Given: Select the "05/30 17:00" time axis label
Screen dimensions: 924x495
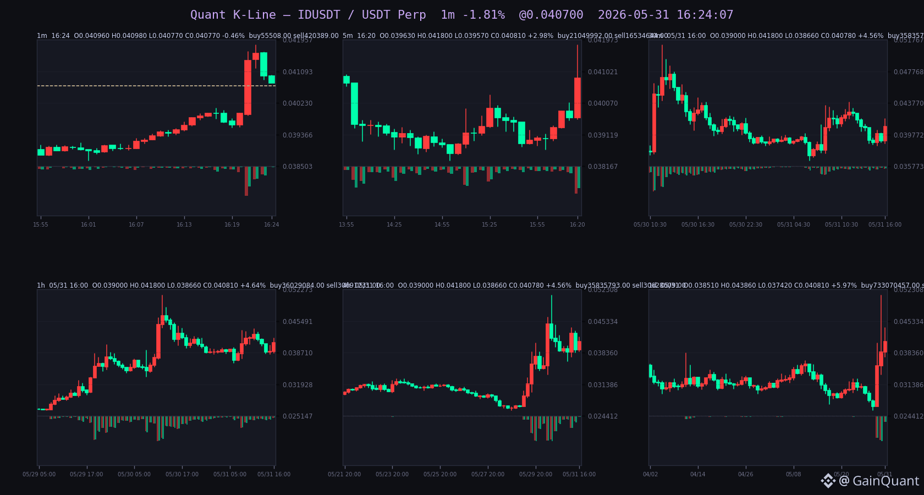Looking at the screenshot, I should tap(182, 474).
